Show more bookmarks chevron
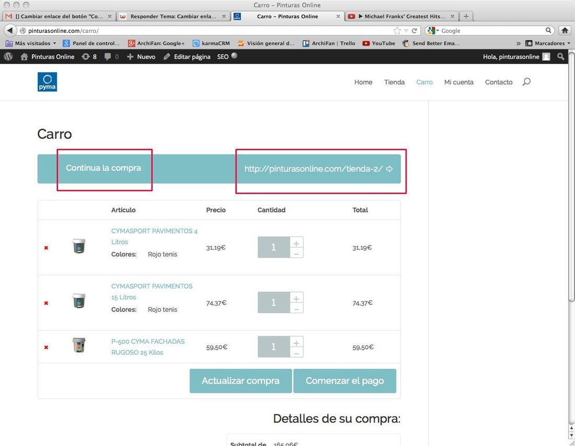The image size is (575, 446). coord(519,43)
